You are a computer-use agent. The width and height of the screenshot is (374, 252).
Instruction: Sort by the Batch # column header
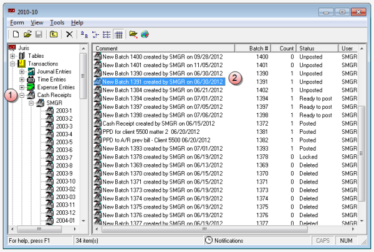pos(252,49)
